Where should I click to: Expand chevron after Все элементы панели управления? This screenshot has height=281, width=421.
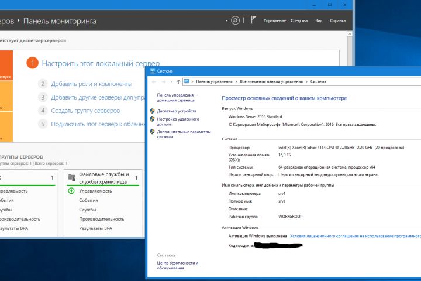(x=306, y=81)
